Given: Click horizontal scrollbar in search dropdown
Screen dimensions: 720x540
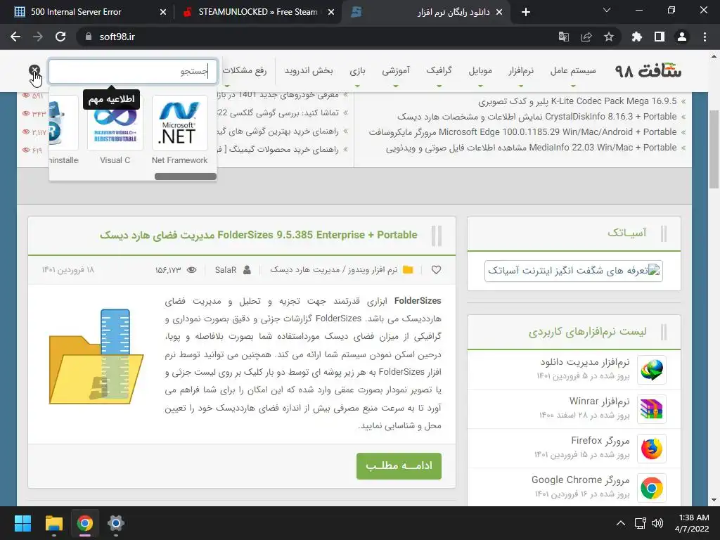Looking at the screenshot, I should (x=186, y=176).
